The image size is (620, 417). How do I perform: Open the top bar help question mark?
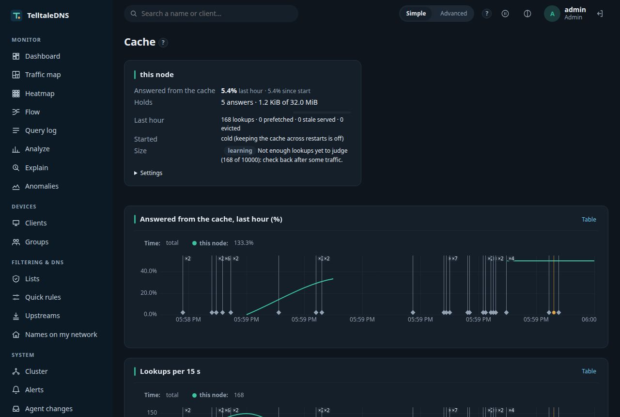click(x=487, y=14)
